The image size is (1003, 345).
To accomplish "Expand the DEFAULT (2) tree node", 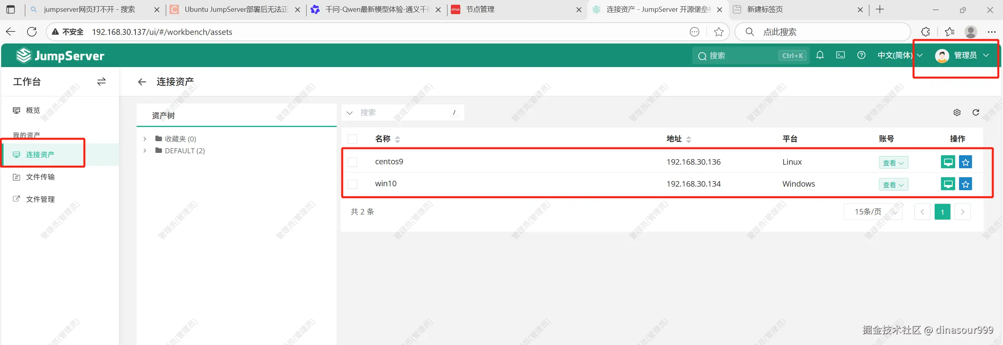I will click(x=145, y=151).
